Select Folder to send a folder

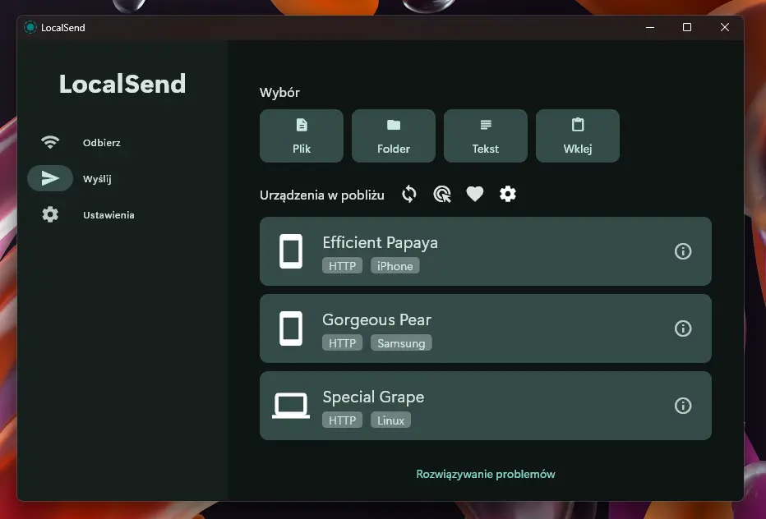393,135
